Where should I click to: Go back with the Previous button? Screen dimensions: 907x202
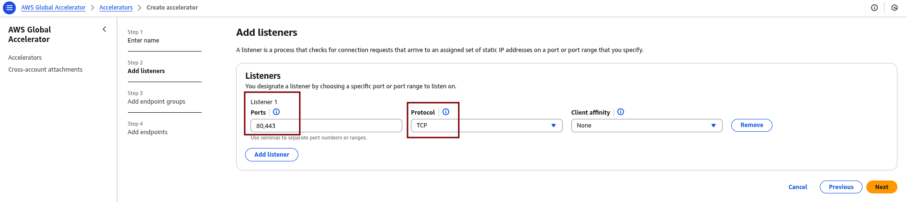(840, 187)
